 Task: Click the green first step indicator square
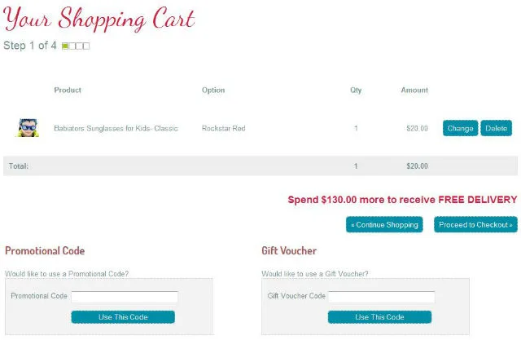[65, 46]
